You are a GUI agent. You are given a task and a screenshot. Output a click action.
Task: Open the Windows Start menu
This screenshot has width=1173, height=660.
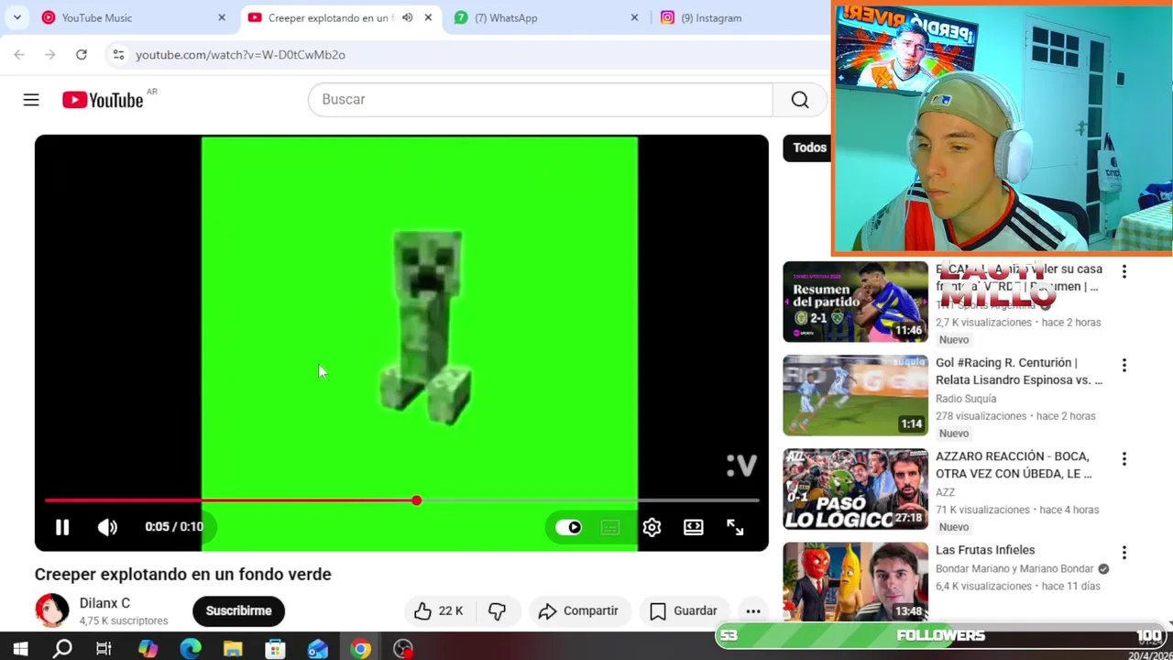point(20,649)
